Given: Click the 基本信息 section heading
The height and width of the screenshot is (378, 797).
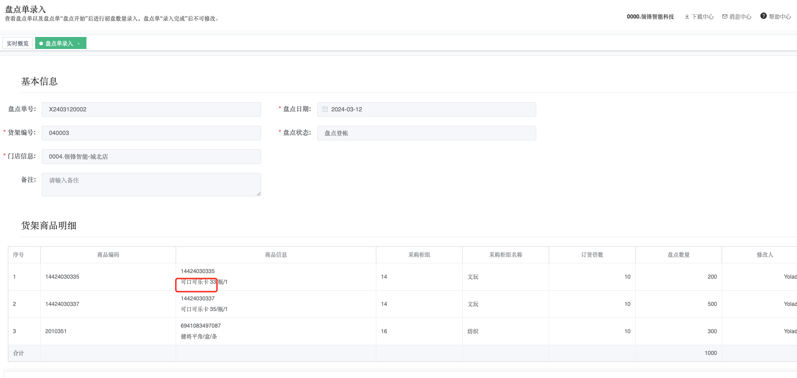Looking at the screenshot, I should pyautogui.click(x=39, y=81).
